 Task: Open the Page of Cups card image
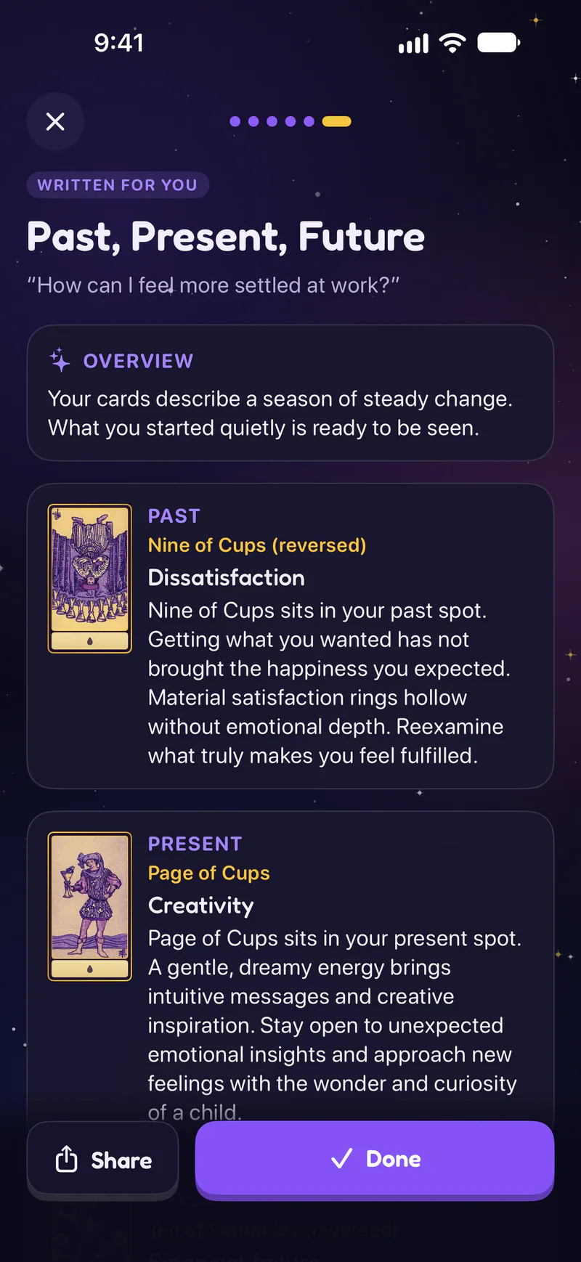90,906
